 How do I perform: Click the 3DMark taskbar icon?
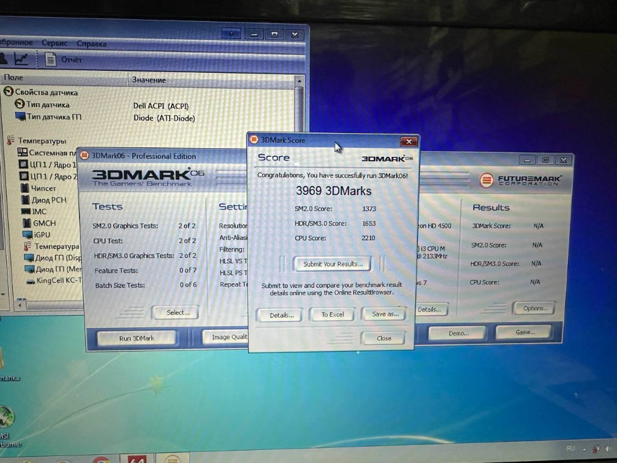coord(172,459)
